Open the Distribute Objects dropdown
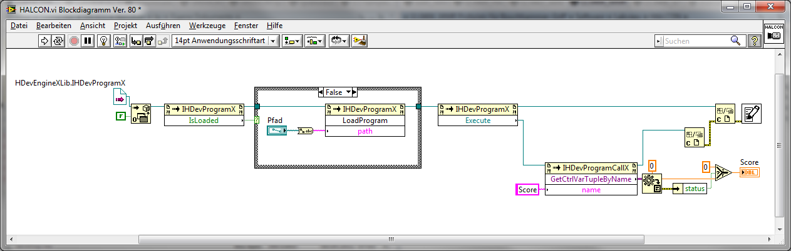Screen dimensions: 791x251 pyautogui.click(x=314, y=41)
